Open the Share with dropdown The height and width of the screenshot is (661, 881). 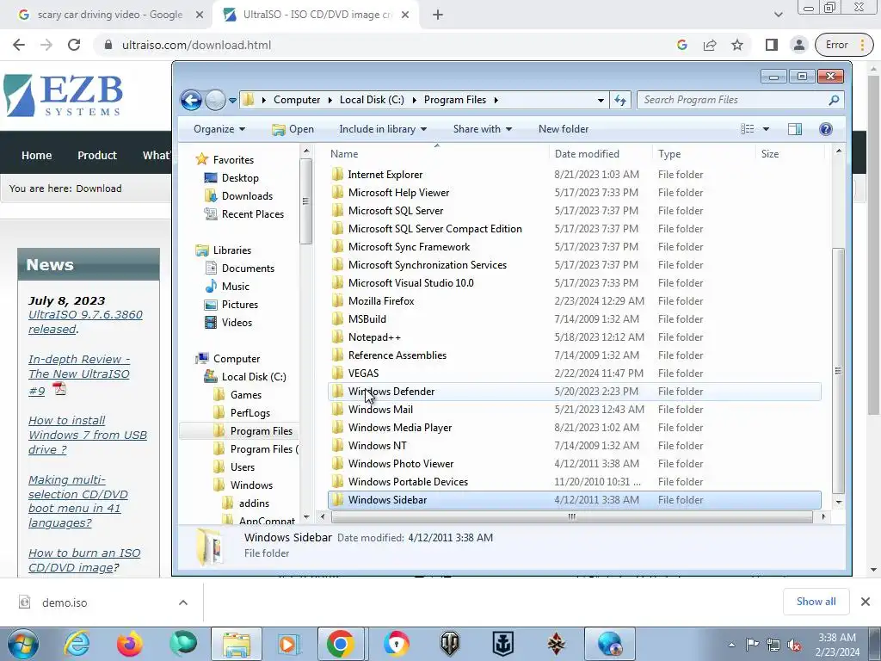(482, 129)
